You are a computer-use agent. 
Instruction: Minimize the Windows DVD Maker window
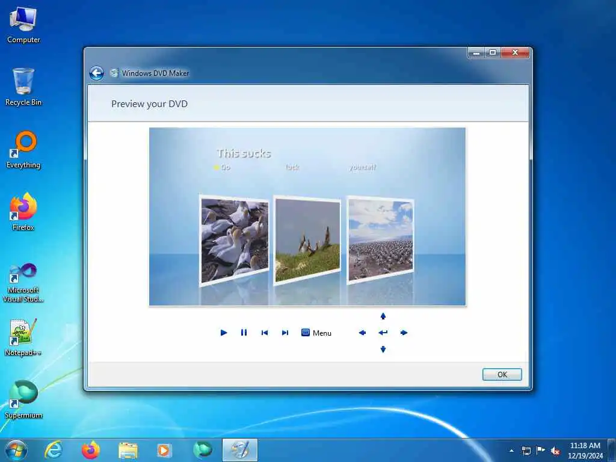(x=476, y=52)
